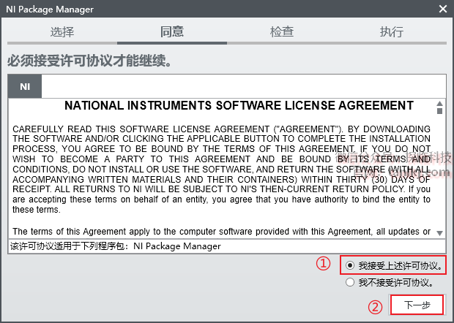Click the CAREFULLY READ THIS SOFTWARE paragraph

click(221, 169)
